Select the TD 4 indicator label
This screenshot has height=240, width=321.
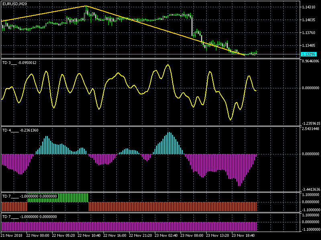point(20,130)
